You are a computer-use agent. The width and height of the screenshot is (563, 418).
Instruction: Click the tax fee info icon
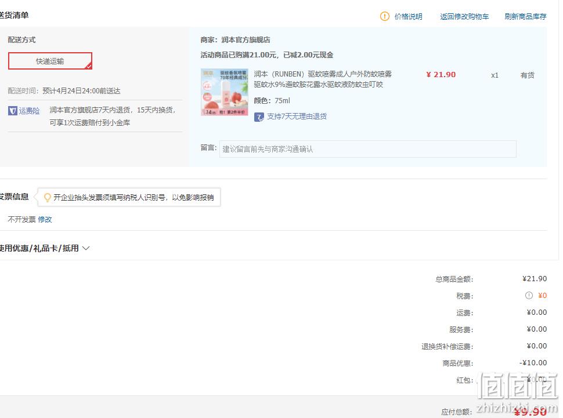pos(529,295)
